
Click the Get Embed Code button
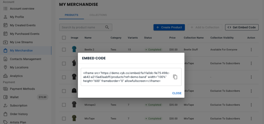pos(242,27)
